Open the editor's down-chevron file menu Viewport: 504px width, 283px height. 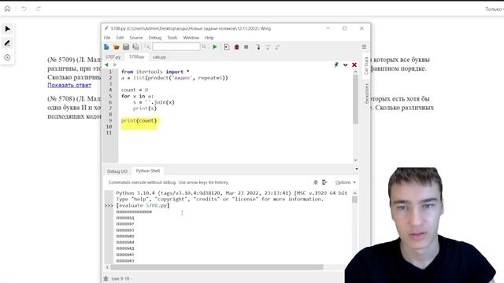pos(345,64)
